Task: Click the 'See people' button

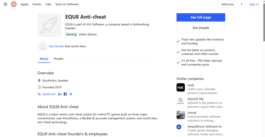Action: [x=201, y=28]
